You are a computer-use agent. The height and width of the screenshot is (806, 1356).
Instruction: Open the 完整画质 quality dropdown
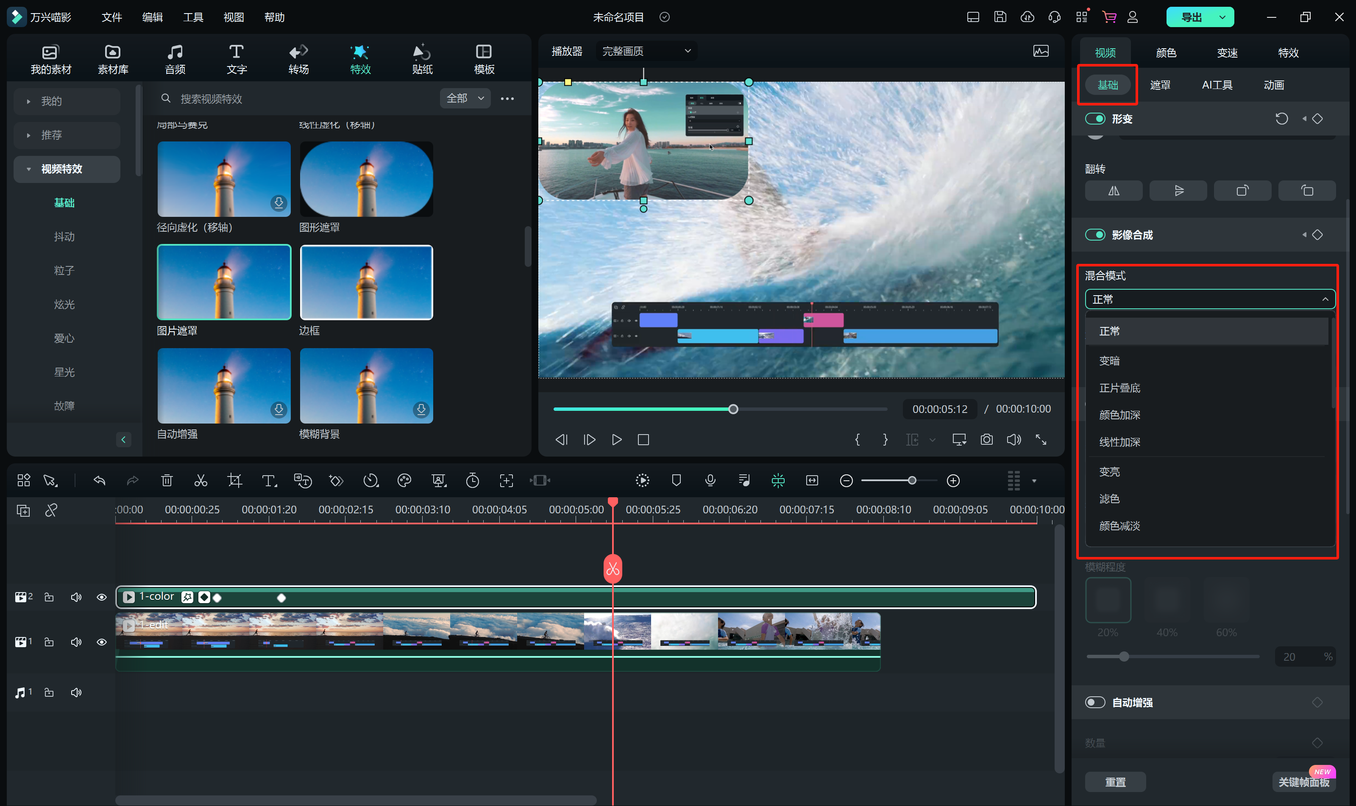[x=646, y=51]
